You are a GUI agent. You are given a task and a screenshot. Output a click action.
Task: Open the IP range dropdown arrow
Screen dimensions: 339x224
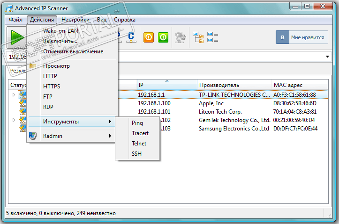[327, 57]
